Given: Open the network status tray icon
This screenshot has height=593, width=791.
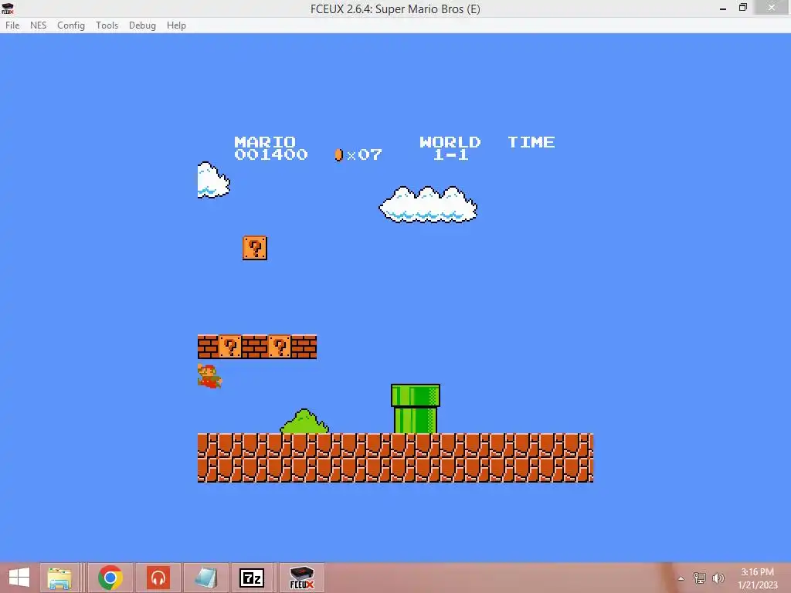Looking at the screenshot, I should click(700, 578).
